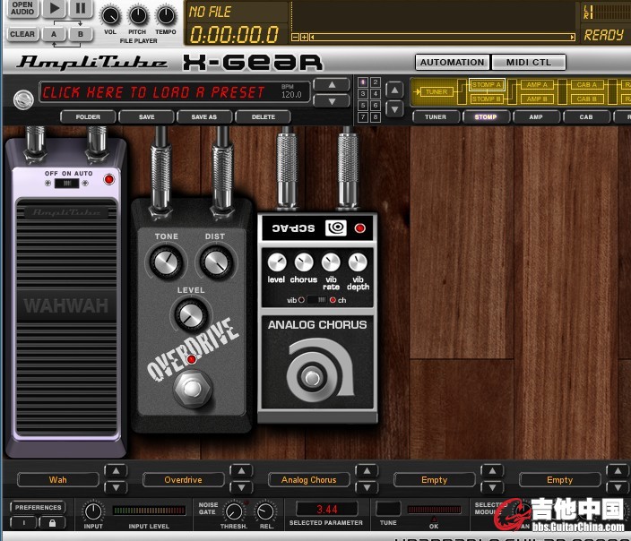Select the STOMP A block in signal chain
Image resolution: width=631 pixels, height=541 pixels.
click(x=487, y=85)
